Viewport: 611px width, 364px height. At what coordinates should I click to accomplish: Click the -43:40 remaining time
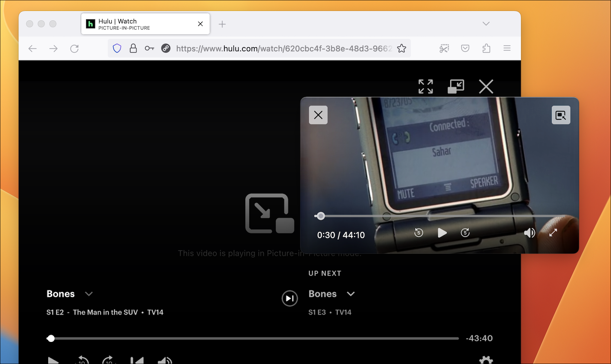pyautogui.click(x=479, y=338)
